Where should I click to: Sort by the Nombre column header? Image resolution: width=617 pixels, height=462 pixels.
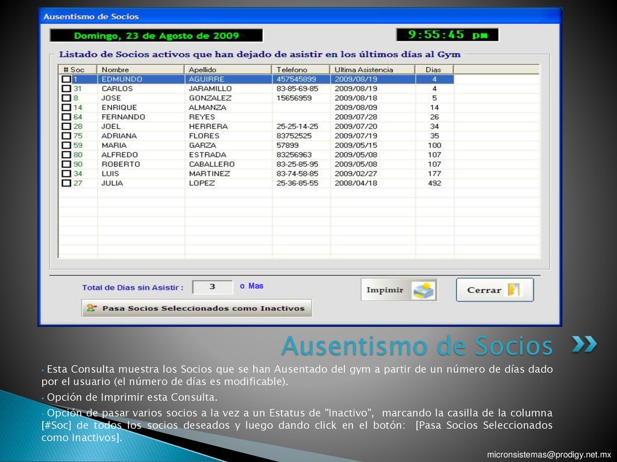click(140, 70)
